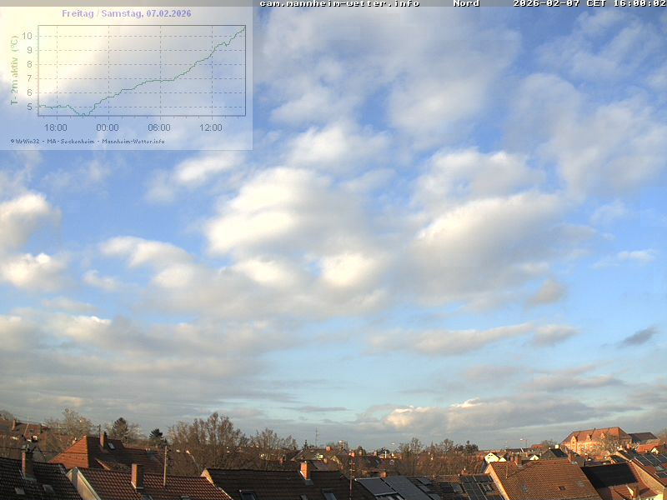This screenshot has height=500, width=667.
Task: Pick the 12:00 time axis label
Action: [210, 127]
